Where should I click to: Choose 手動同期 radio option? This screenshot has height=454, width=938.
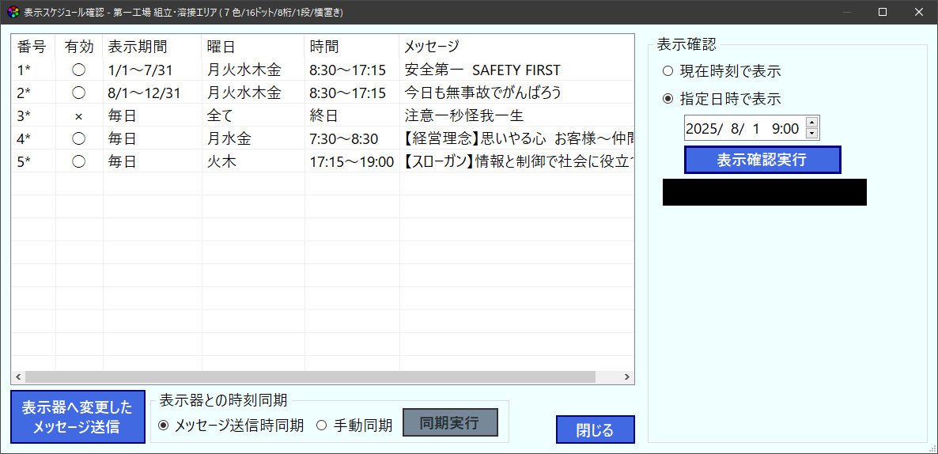point(354,426)
